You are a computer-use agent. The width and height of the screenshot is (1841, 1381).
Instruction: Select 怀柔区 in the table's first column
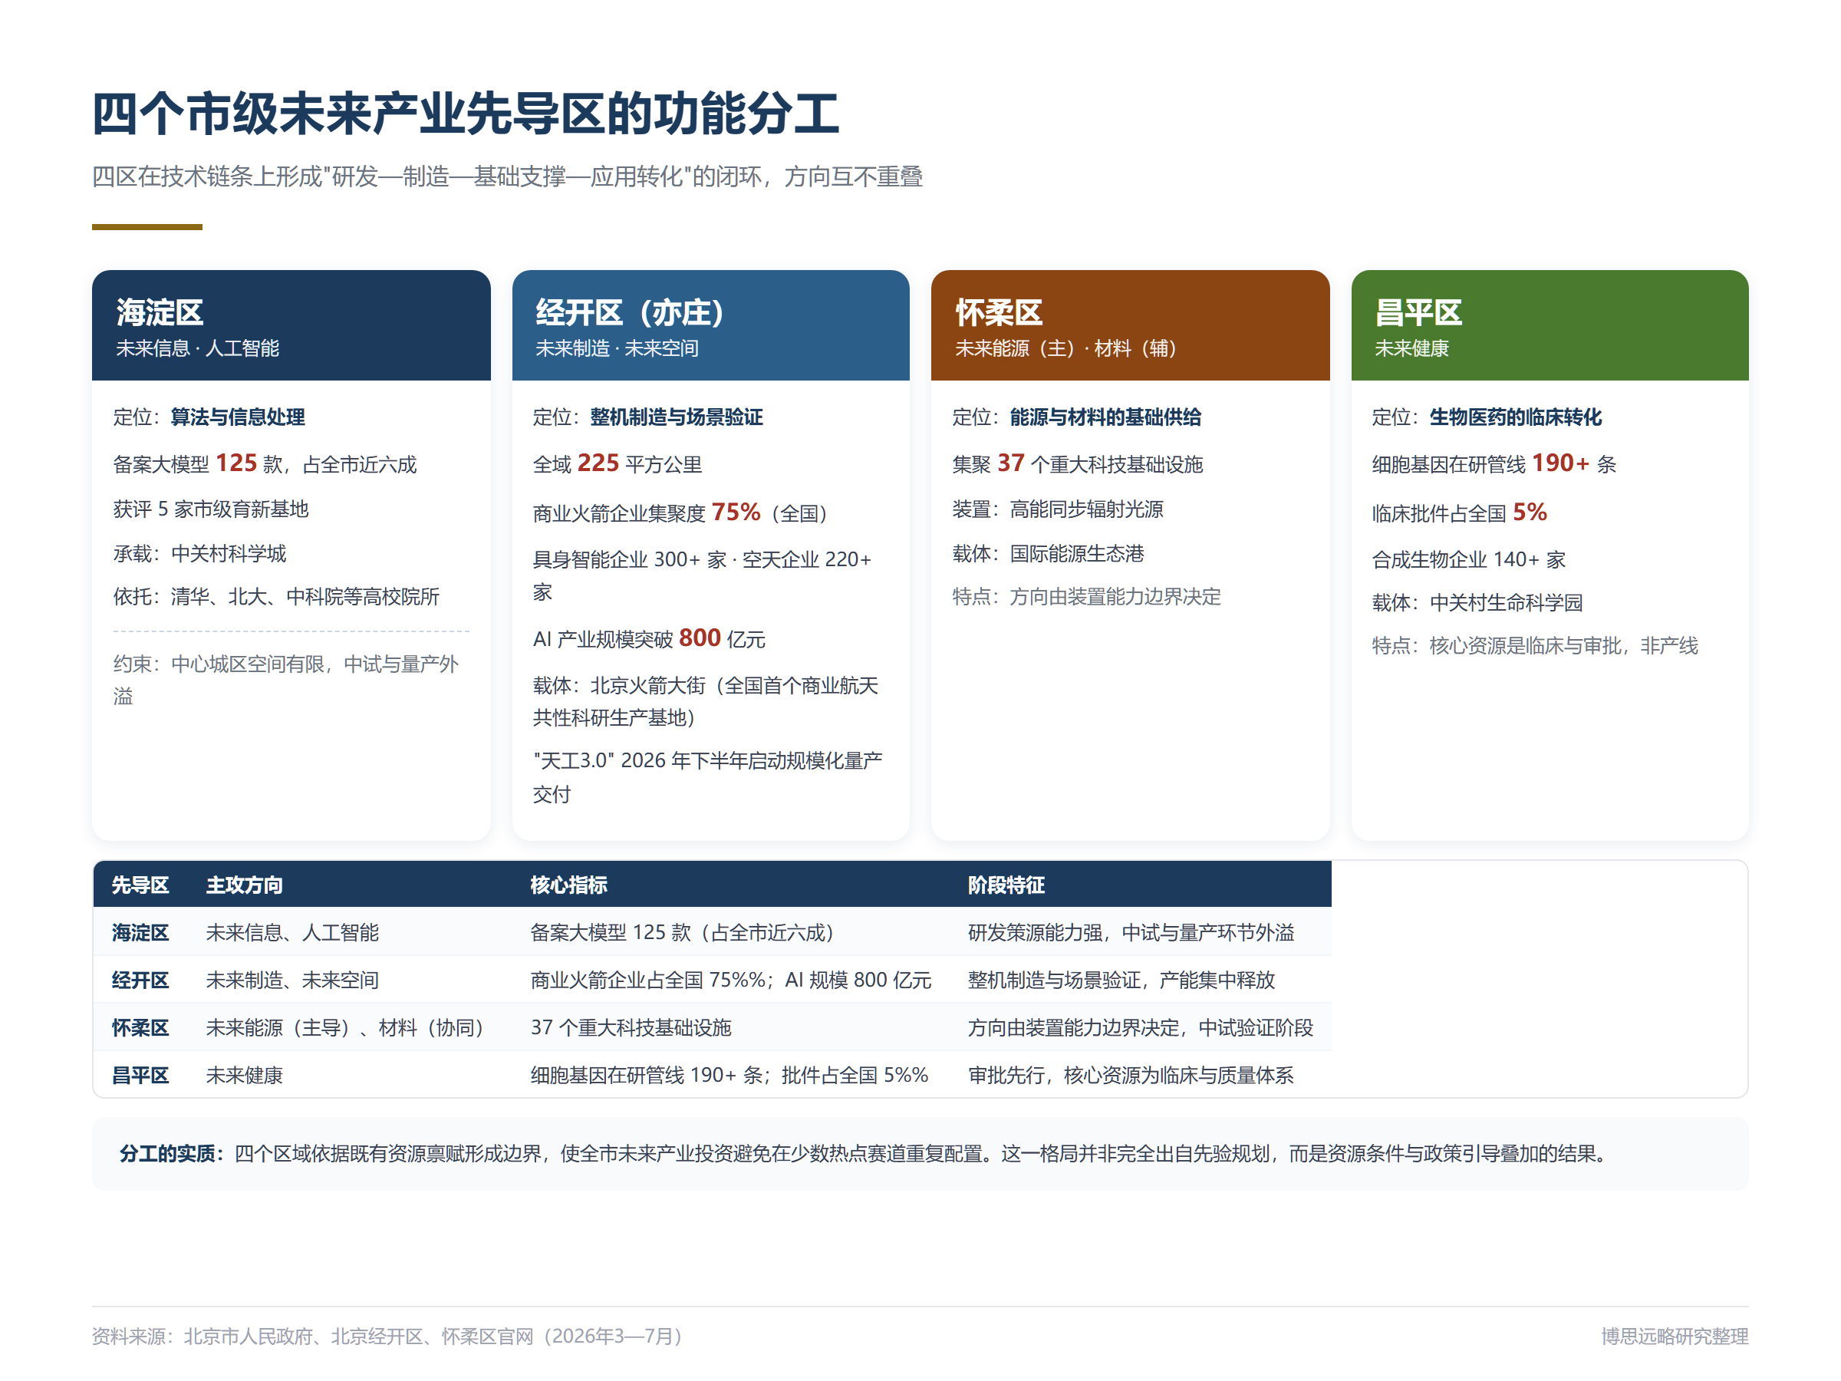pyautogui.click(x=140, y=1027)
